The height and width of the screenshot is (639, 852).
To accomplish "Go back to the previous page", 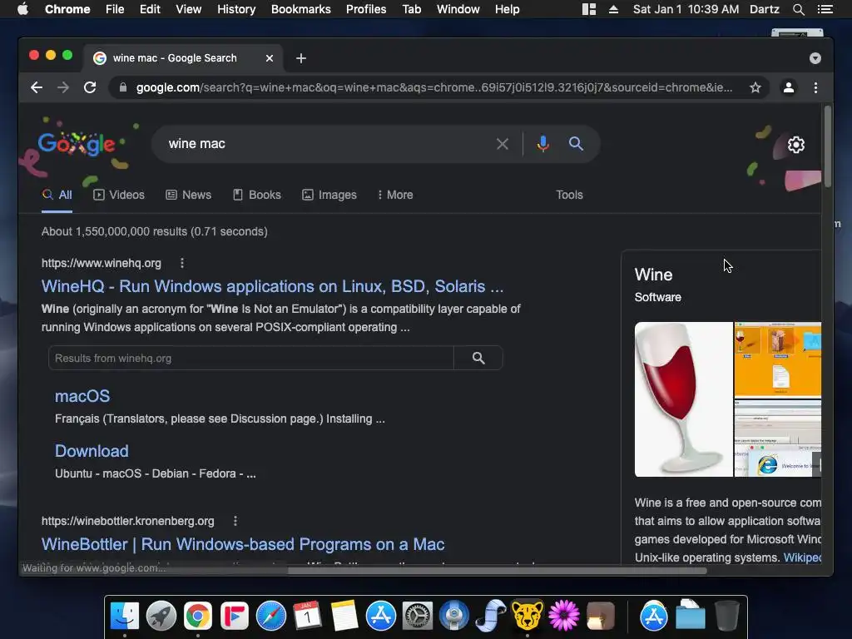I will pos(37,87).
